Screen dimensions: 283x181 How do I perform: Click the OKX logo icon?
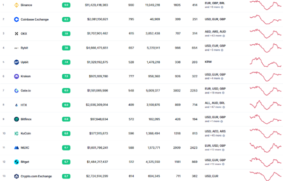17,33
